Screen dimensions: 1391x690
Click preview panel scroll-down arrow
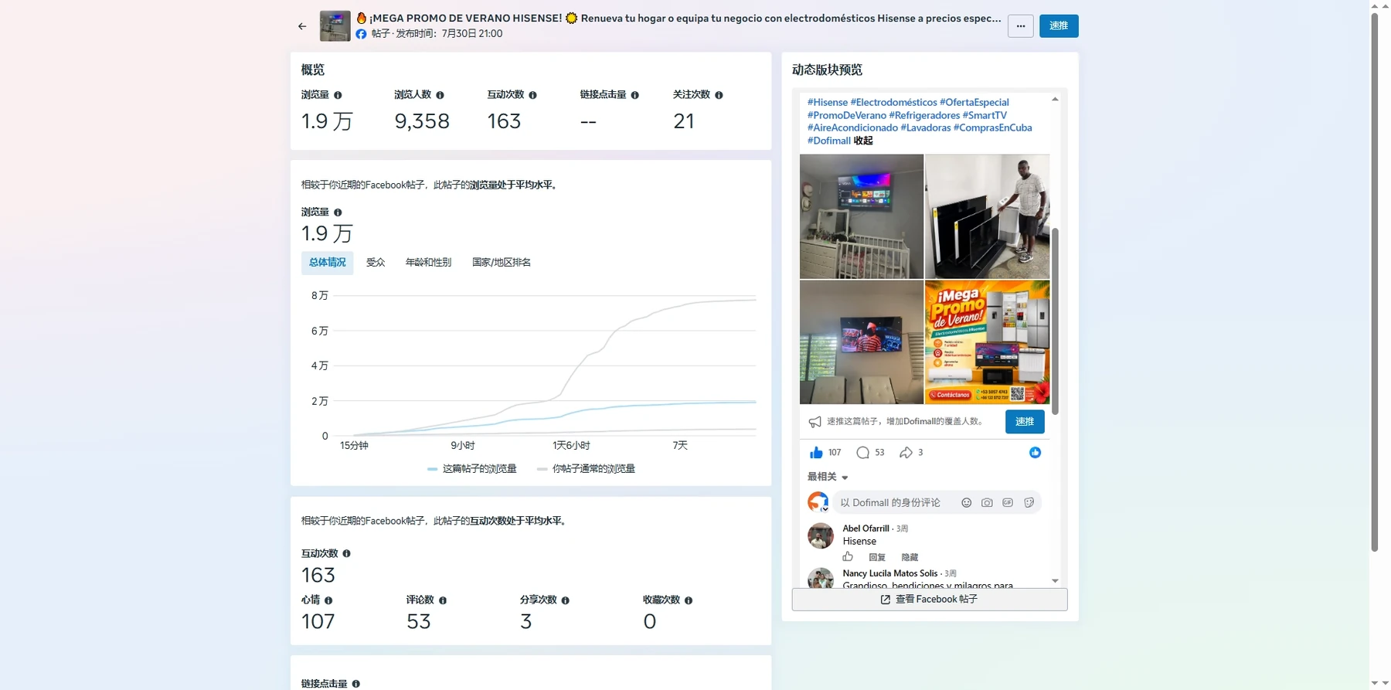tap(1055, 581)
